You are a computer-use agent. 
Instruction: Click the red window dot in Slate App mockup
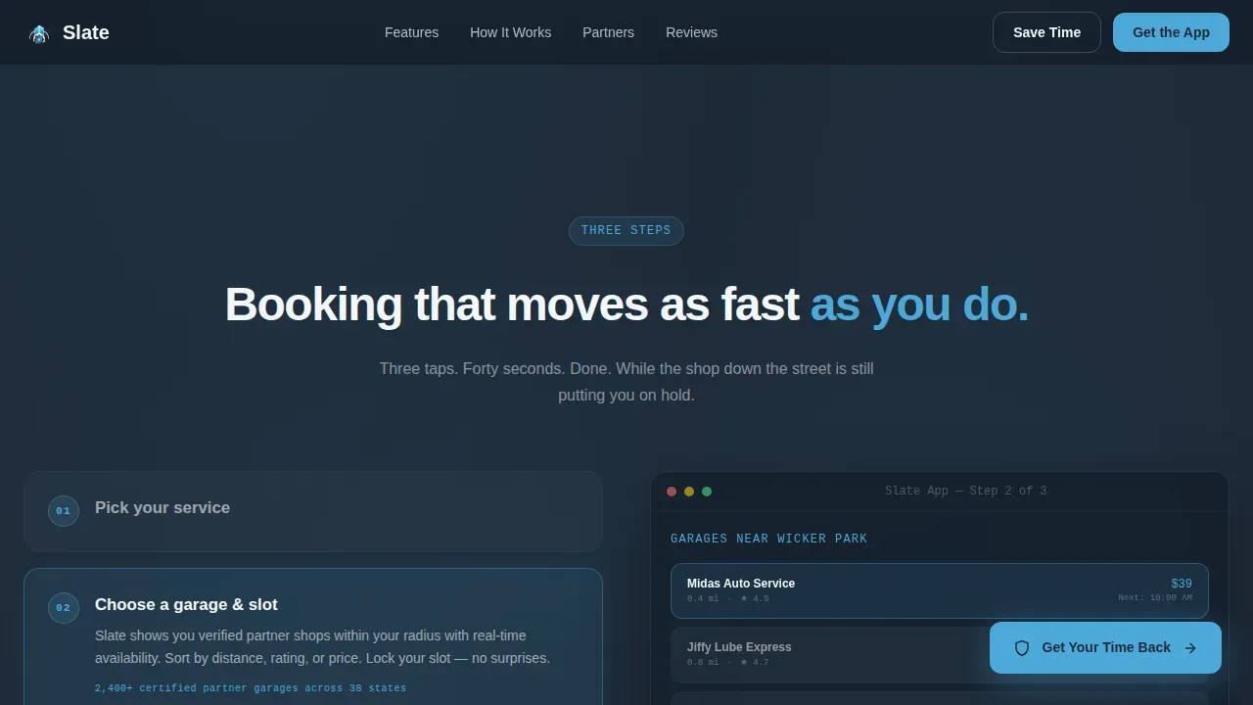point(672,492)
